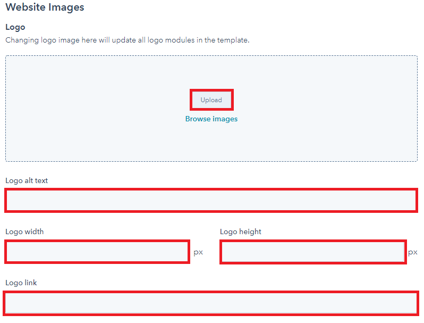Click the px unit beside Logo width
The width and height of the screenshot is (424, 323).
(198, 252)
